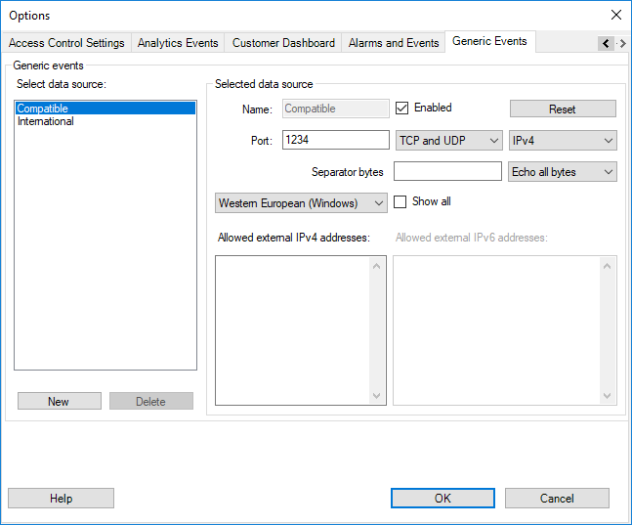Expand the IPv4 address type dropdown

(564, 141)
